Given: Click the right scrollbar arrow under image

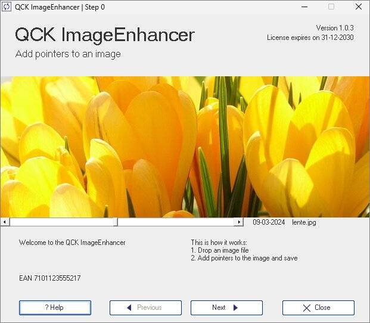Looking at the screenshot, I should [x=239, y=222].
